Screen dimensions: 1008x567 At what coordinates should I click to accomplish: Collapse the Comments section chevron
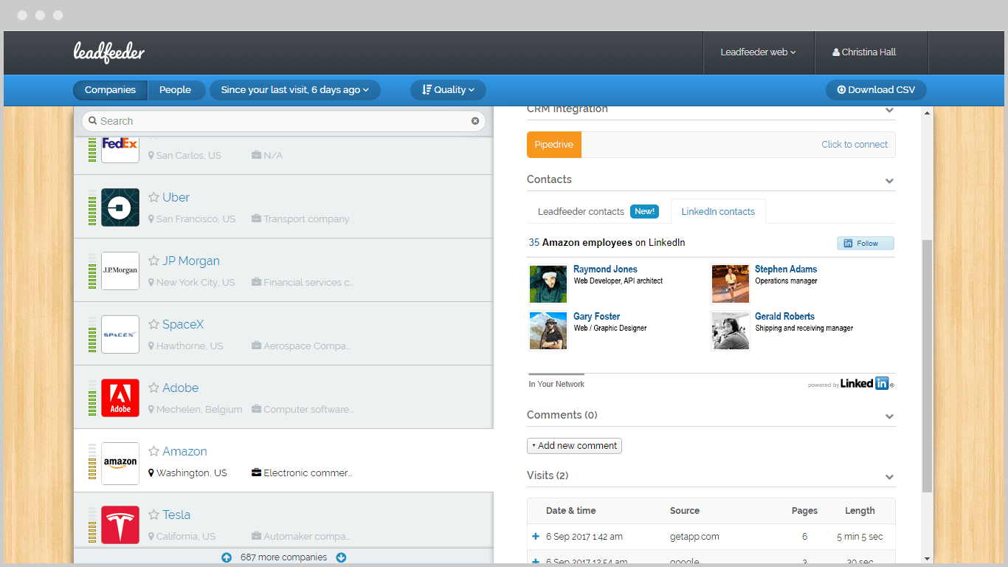[x=889, y=416]
